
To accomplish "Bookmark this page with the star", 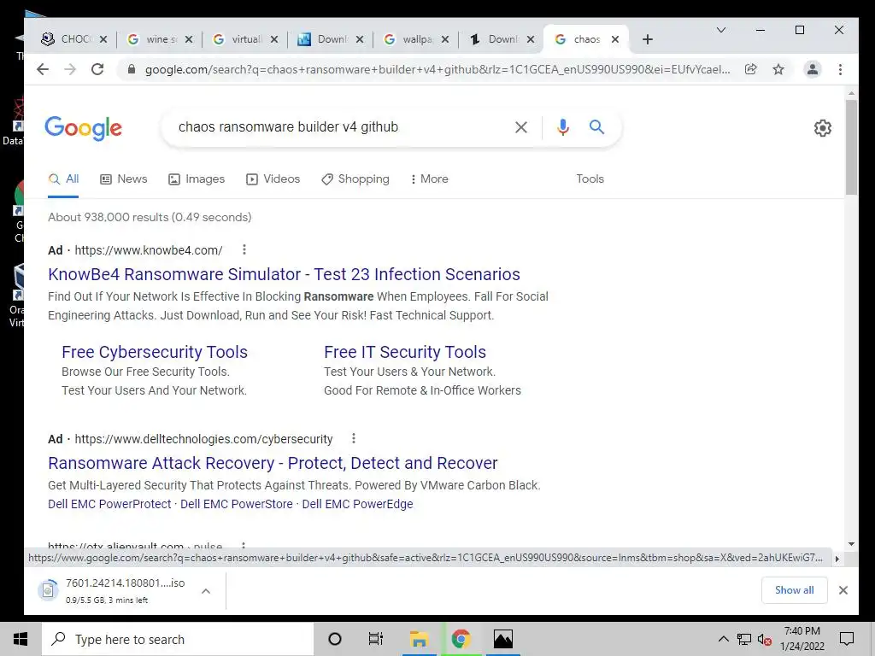I will coord(778,69).
